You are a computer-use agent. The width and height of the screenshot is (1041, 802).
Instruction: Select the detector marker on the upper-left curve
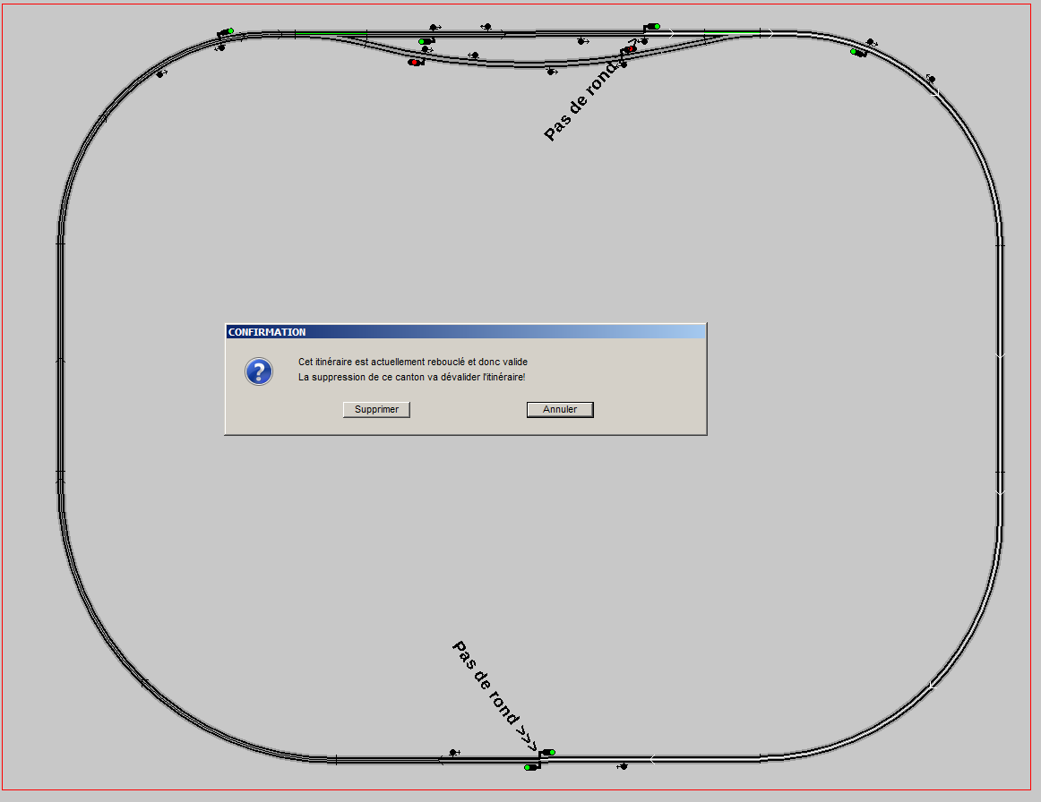[x=160, y=73]
